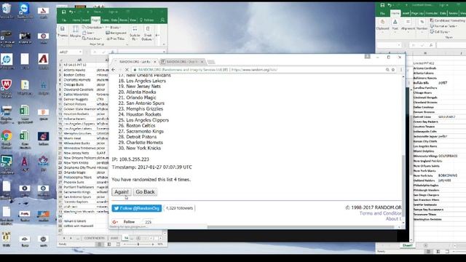Click the Go Back button
This screenshot has height=262, width=466.
point(145,192)
